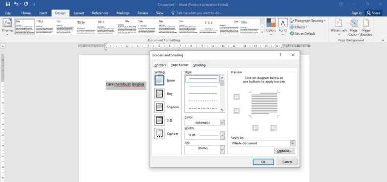Screen dimensions: 387x182
Task: Click the Save icon in quick access
Action: coord(8,4)
